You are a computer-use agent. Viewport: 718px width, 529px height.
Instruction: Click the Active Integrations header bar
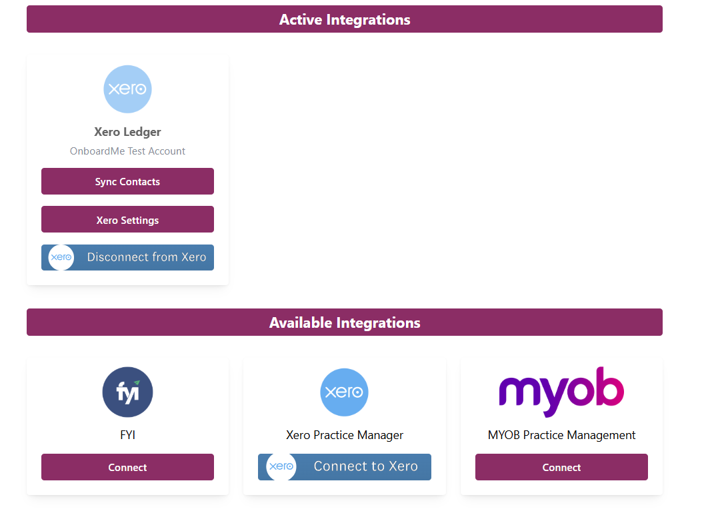pos(344,19)
